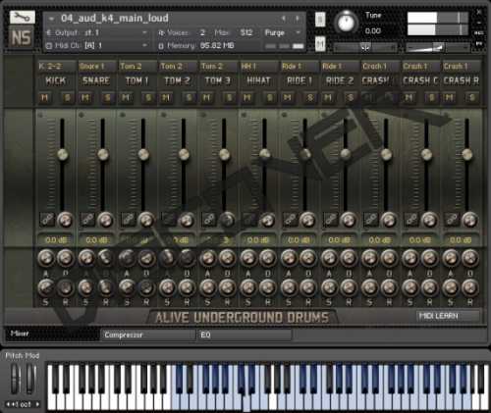The image size is (491, 413).
Task: Click the Tune value 0.00
Action: [373, 31]
